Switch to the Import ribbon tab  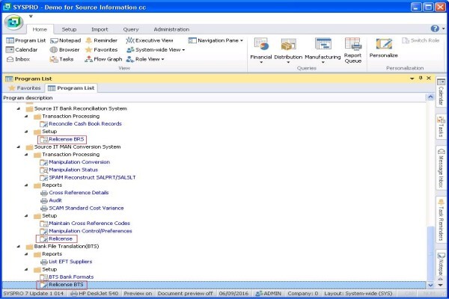[100, 29]
